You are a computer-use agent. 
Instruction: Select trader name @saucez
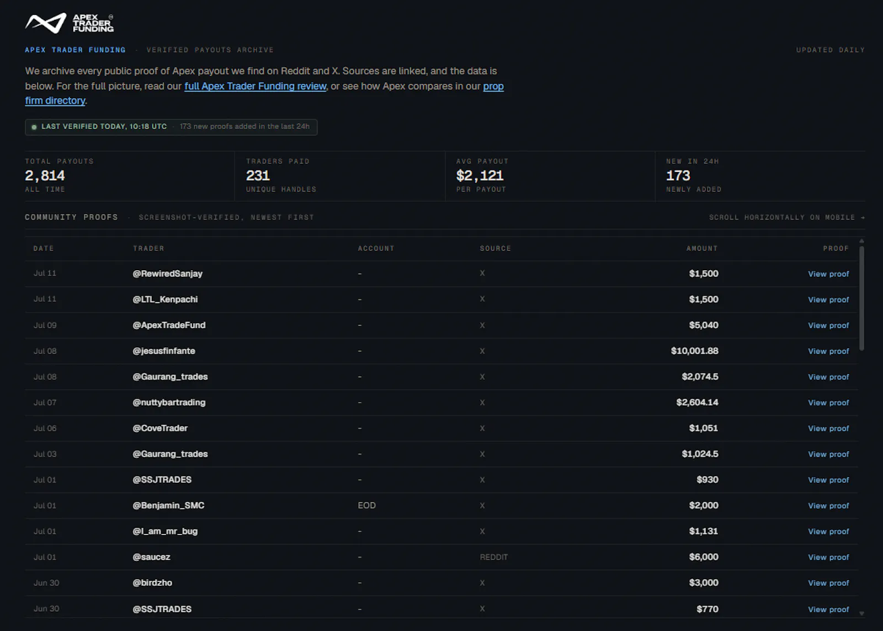(151, 557)
